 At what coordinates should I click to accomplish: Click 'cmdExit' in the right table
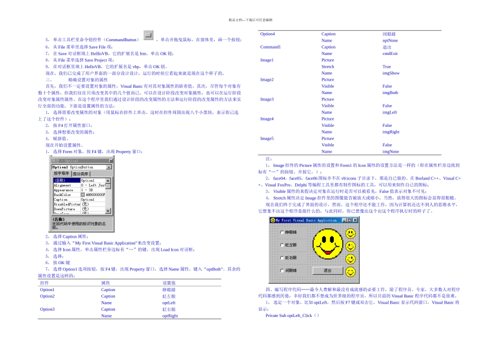[x=390, y=53]
